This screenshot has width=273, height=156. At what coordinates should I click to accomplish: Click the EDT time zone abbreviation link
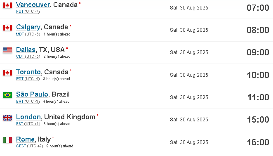[x=20, y=79]
